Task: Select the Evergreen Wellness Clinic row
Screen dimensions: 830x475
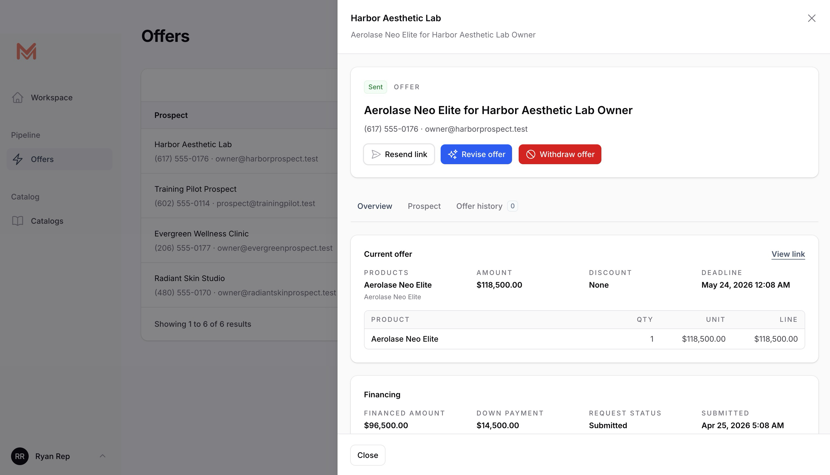Action: [x=239, y=241]
